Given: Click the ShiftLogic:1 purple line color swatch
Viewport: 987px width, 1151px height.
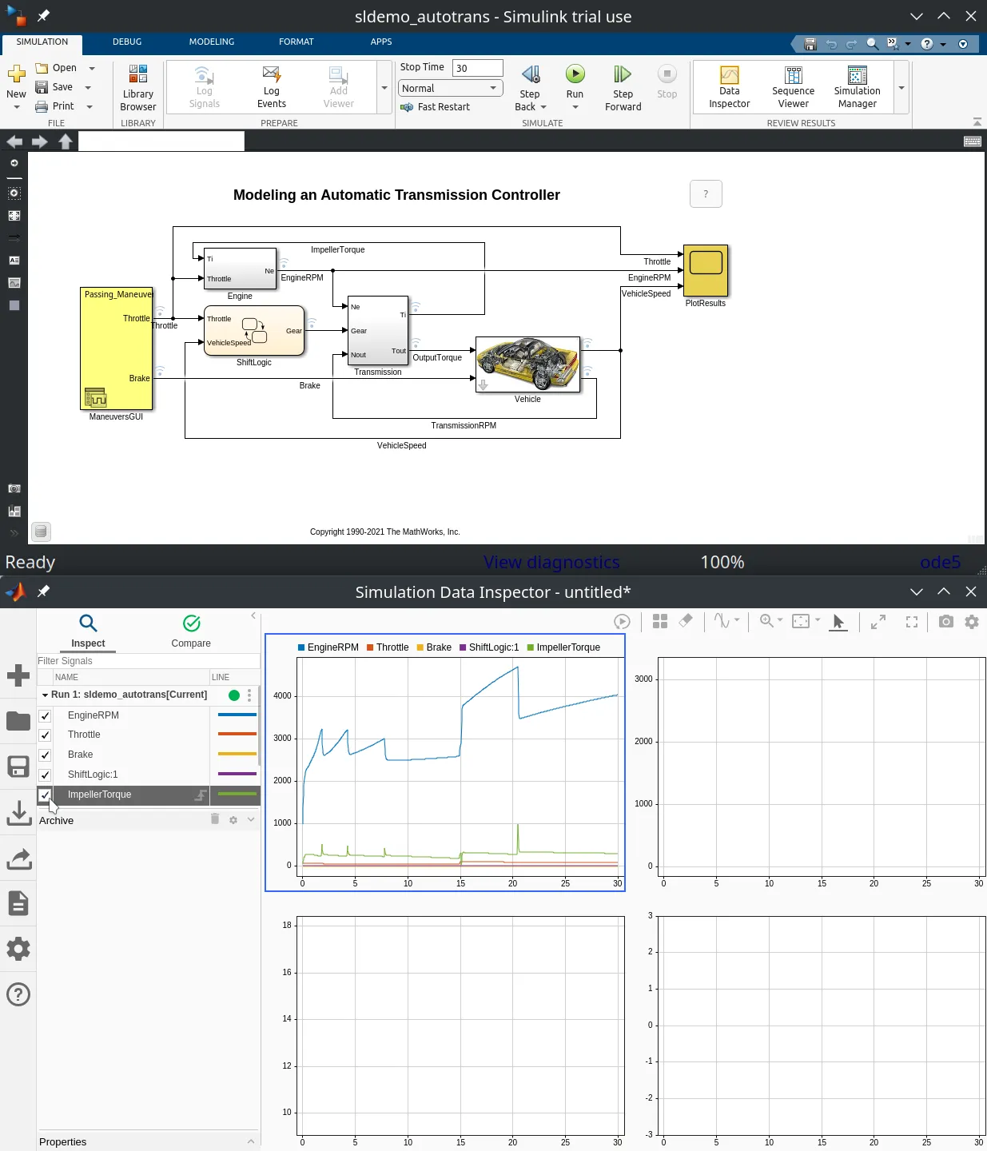Looking at the screenshot, I should click(237, 774).
